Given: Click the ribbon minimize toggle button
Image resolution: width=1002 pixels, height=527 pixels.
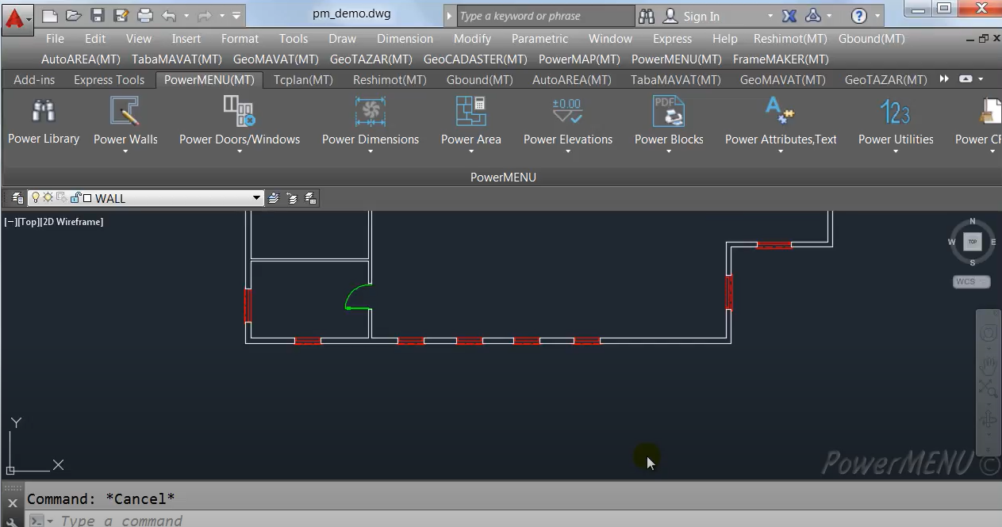Looking at the screenshot, I should pos(966,79).
